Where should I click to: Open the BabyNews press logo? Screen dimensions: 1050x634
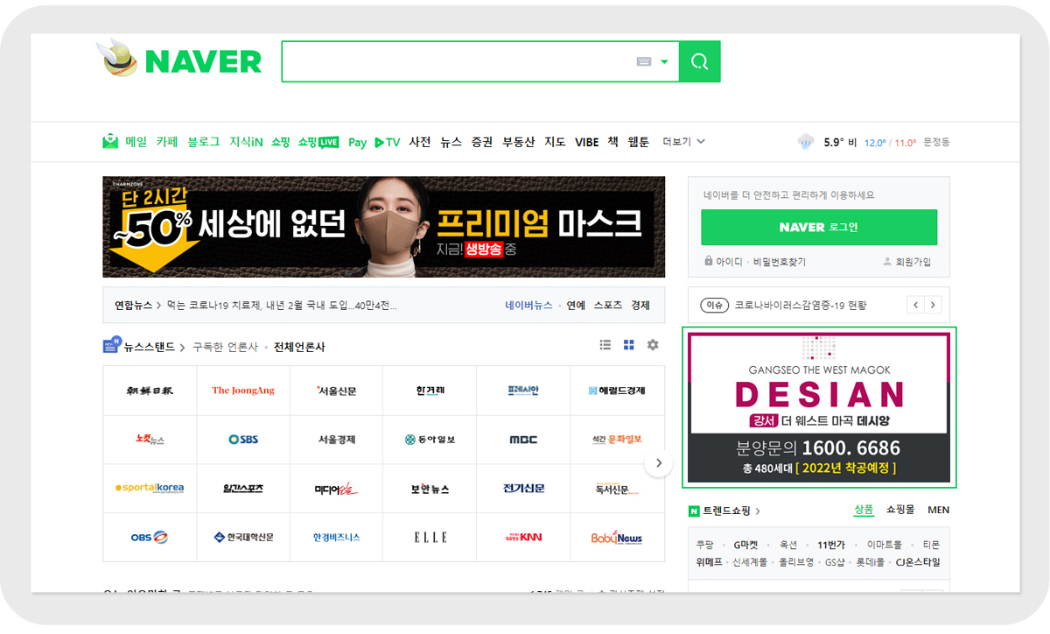[x=617, y=537]
